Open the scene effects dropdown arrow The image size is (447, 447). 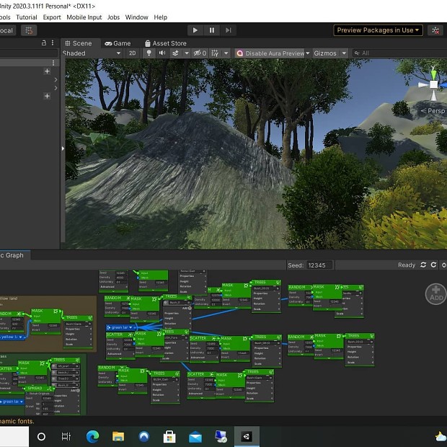187,53
